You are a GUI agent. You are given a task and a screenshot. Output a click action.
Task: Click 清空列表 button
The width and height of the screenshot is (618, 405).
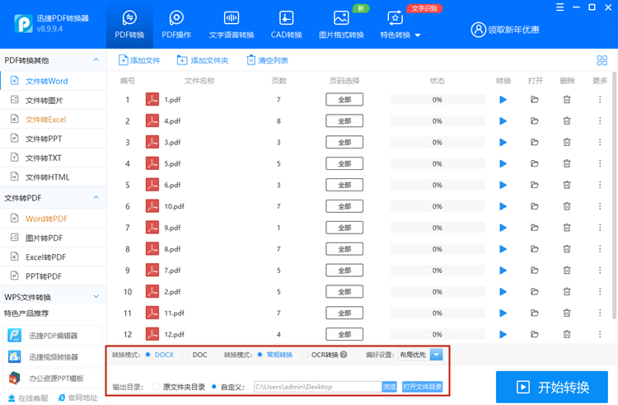coord(267,60)
